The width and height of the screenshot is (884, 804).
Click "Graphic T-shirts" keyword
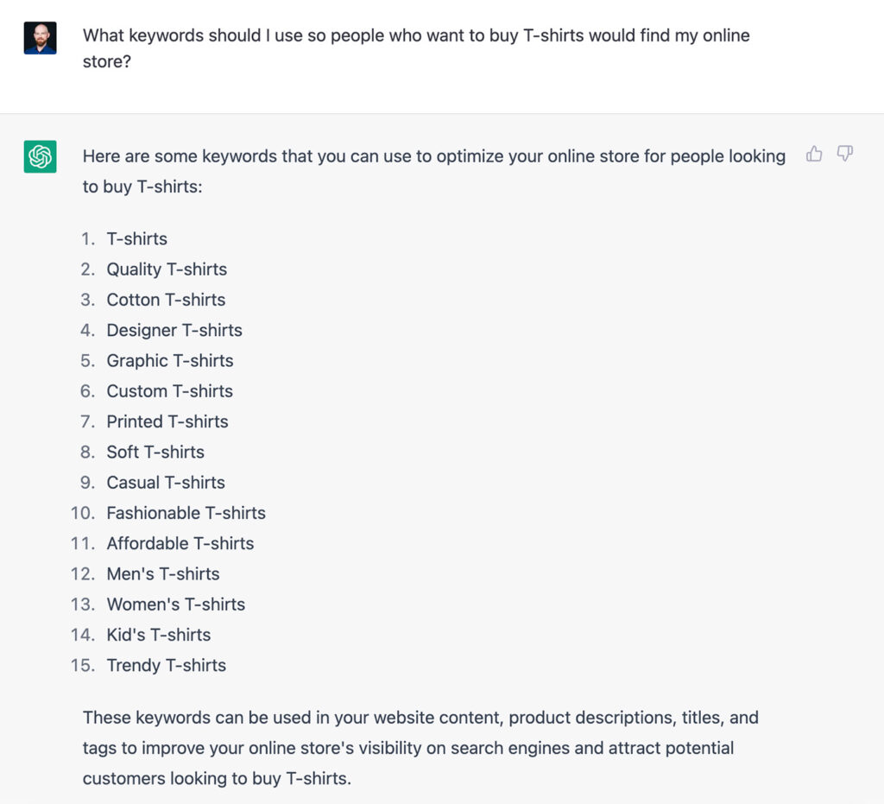(x=170, y=360)
